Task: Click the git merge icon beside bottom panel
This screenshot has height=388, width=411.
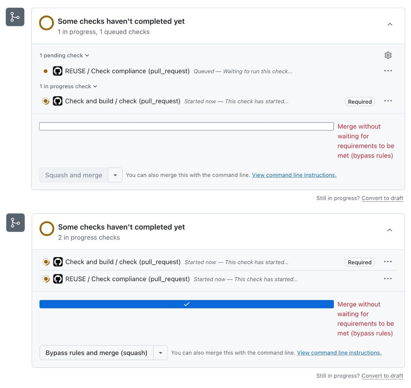Action: 16,223
